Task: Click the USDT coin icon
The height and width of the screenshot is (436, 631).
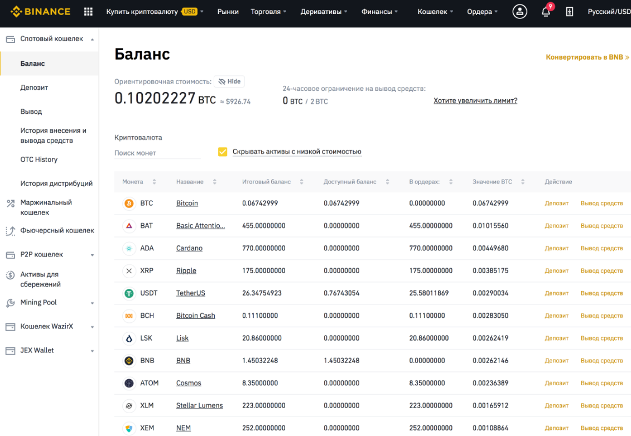Action: pyautogui.click(x=129, y=294)
